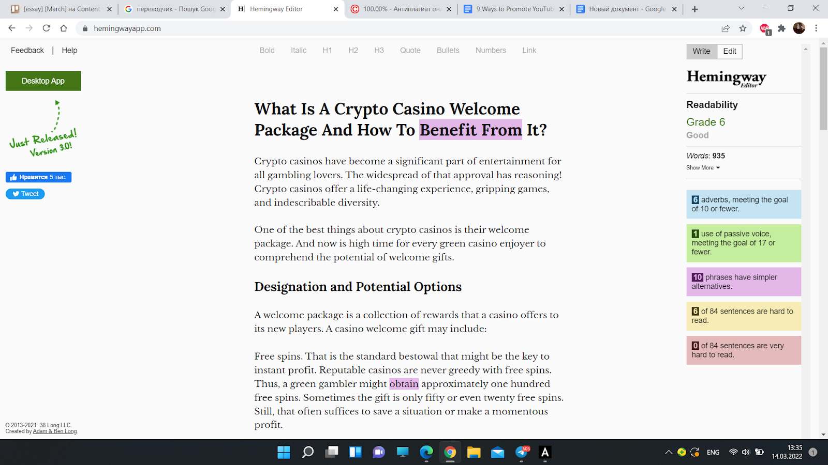Open the Windows Start menu

click(284, 453)
